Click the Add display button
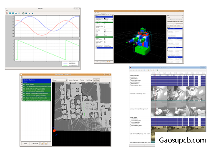The width and height of the screenshot is (211, 150). [25, 143]
